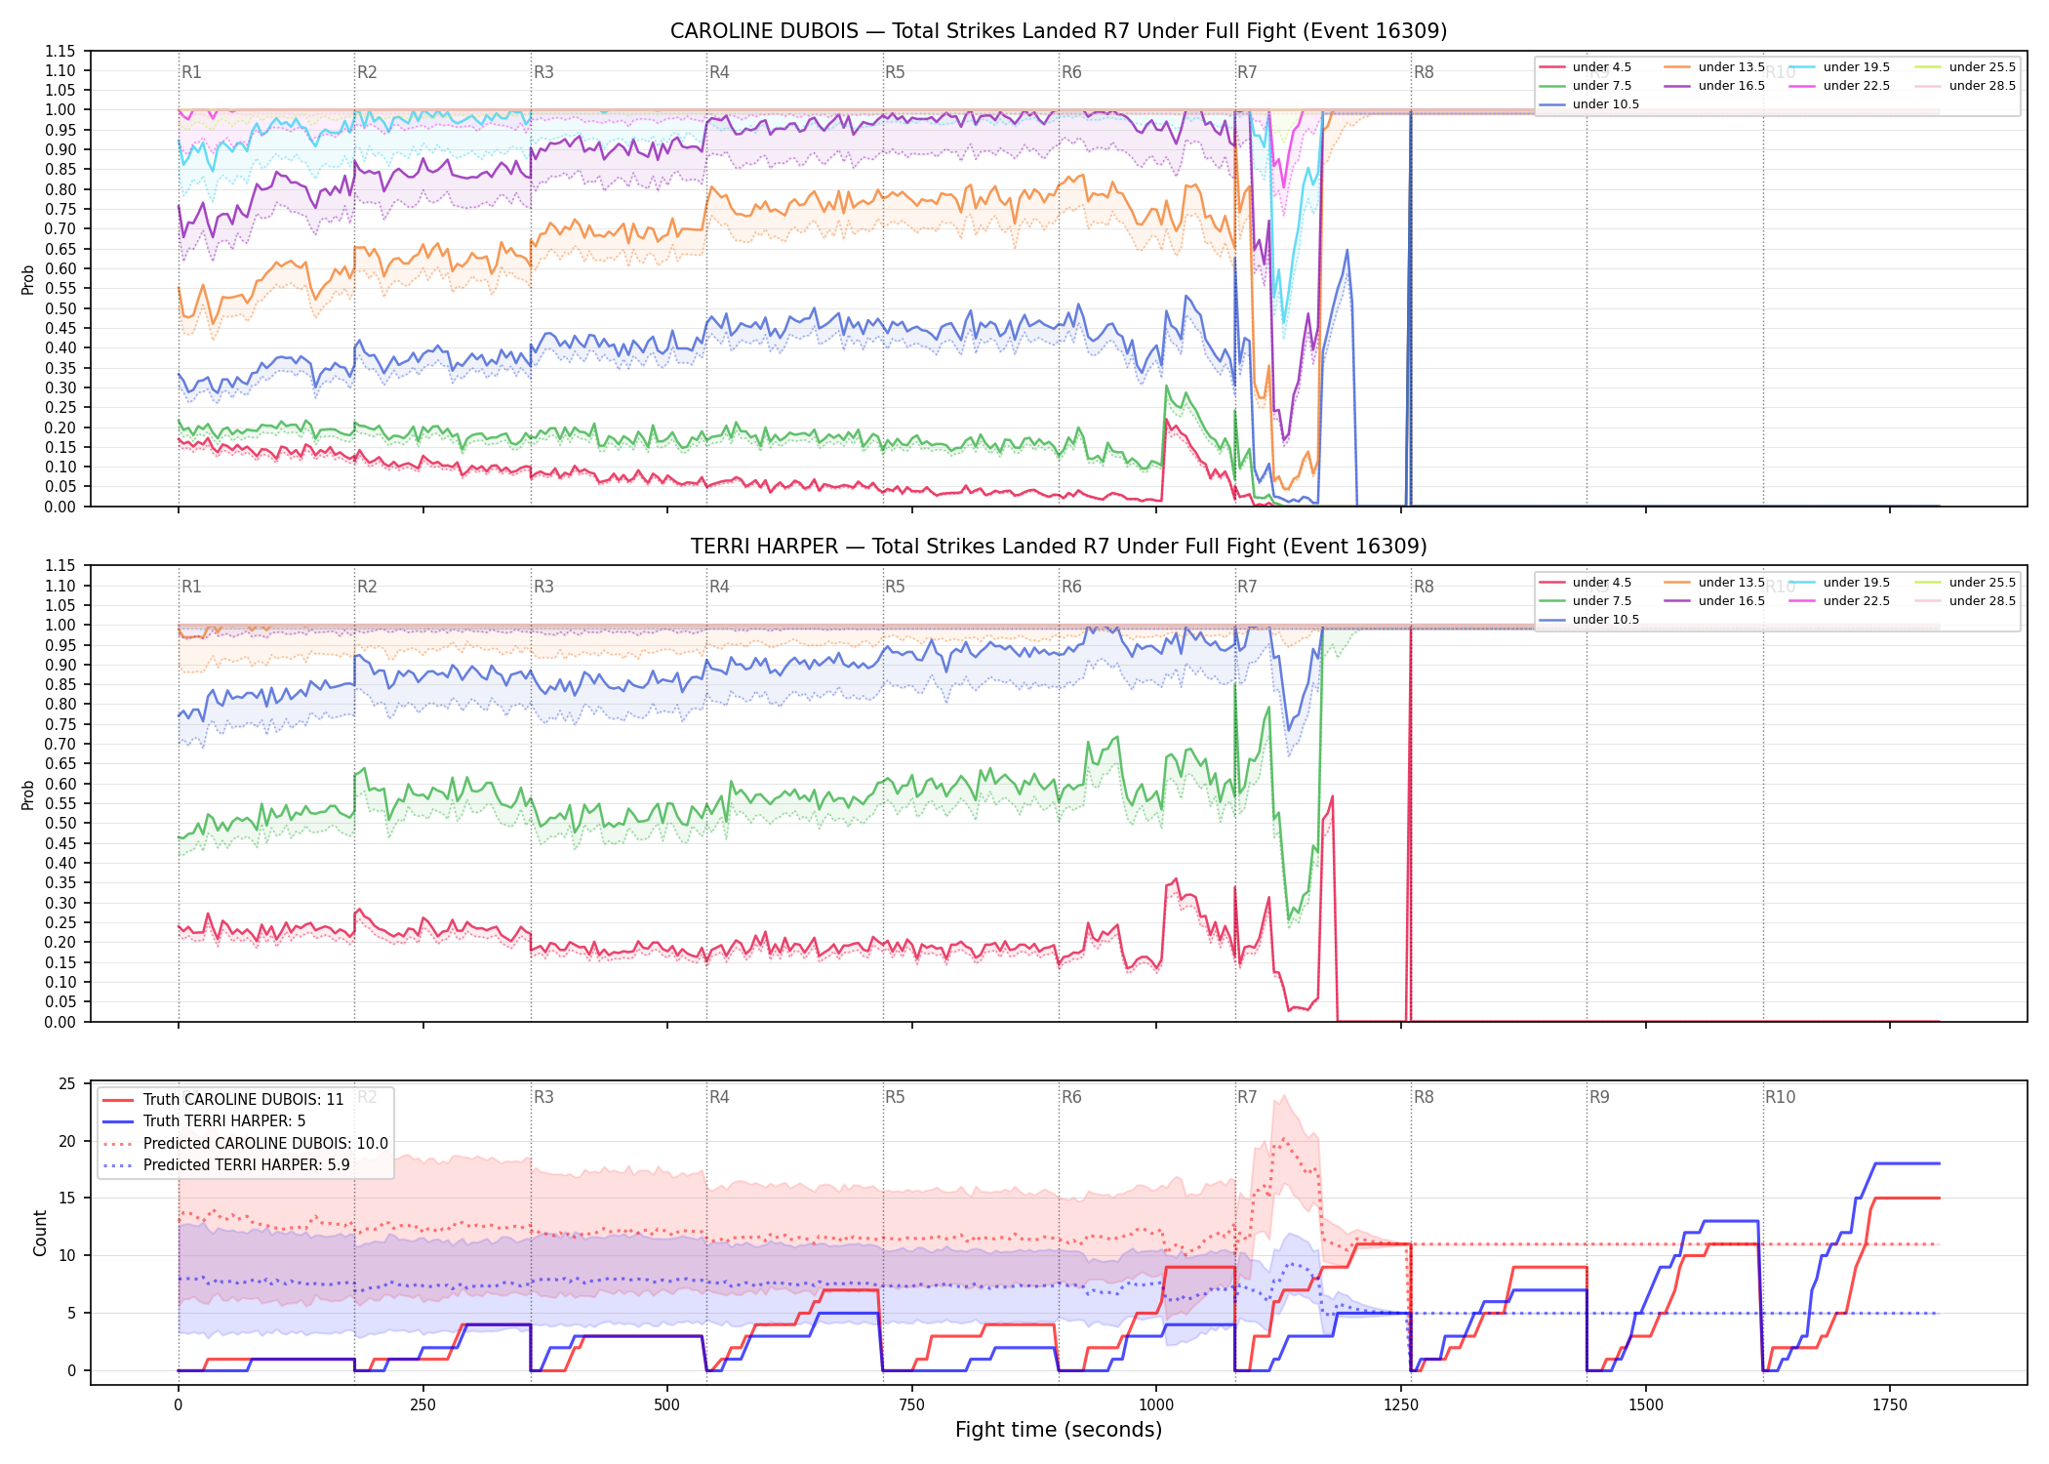Click the R9 round label in the Count chart

point(1599,1097)
